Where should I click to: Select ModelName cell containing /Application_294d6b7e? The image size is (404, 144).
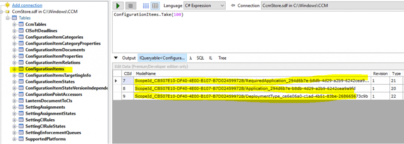[x=252, y=89]
